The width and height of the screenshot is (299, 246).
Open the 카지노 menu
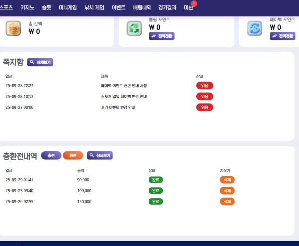pyautogui.click(x=28, y=8)
